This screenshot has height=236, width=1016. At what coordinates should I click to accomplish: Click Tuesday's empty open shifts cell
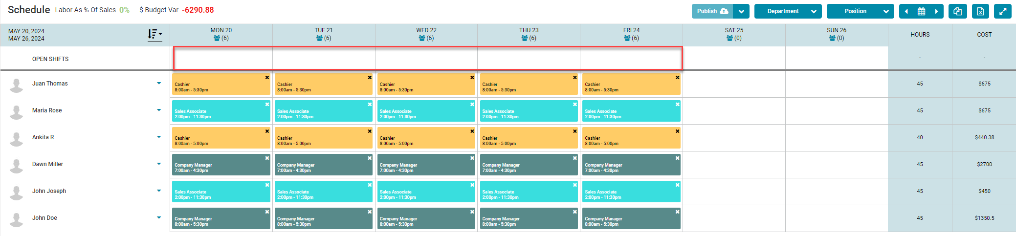(324, 59)
